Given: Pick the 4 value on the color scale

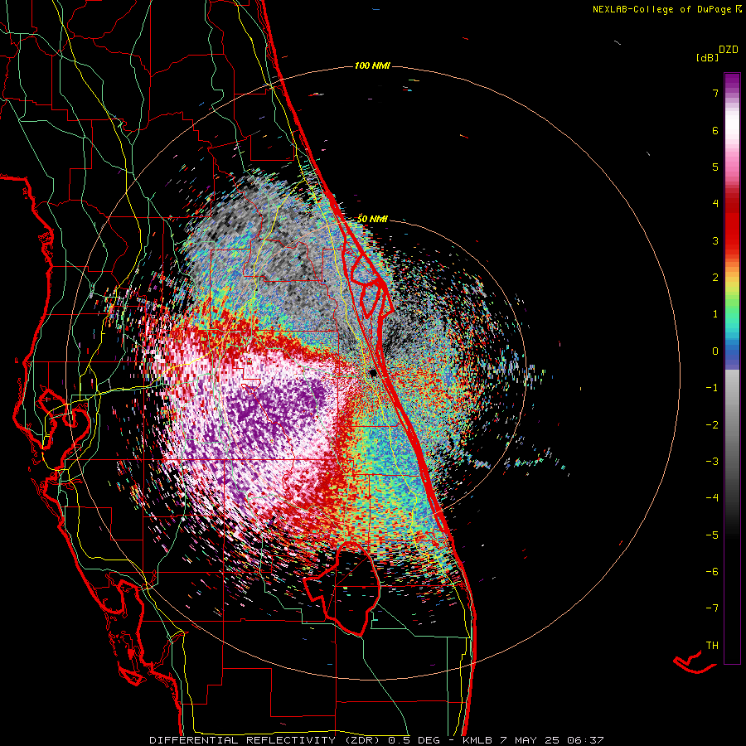Looking at the screenshot, I should 715,204.
